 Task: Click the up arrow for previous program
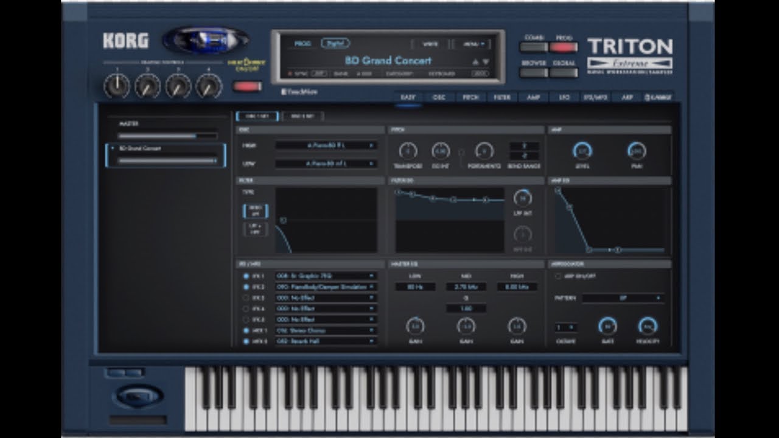[x=475, y=61]
